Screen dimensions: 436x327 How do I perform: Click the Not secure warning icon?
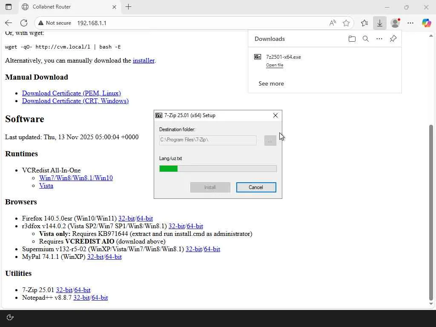(41, 23)
